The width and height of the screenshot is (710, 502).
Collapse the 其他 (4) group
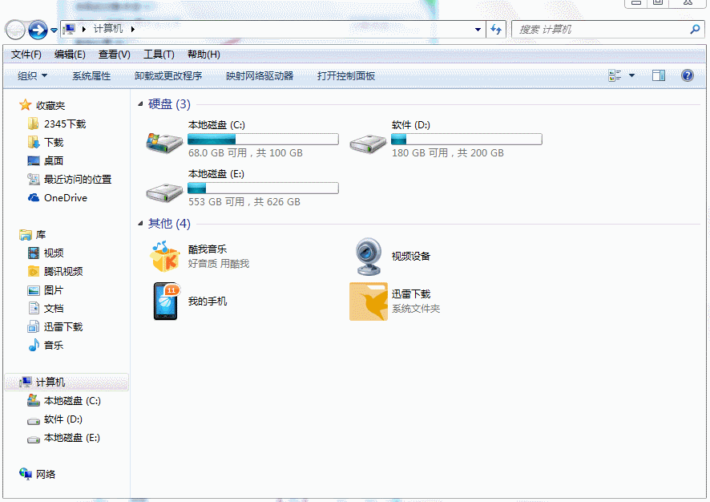[140, 224]
